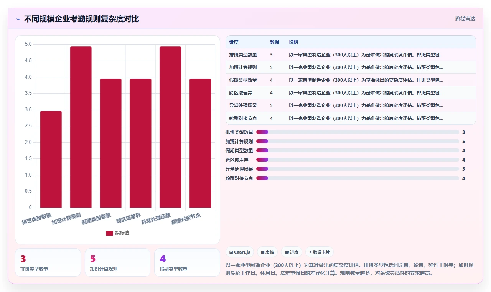Open the 假期类型数量 stat card showing 4
This screenshot has width=491, height=292.
click(x=187, y=262)
